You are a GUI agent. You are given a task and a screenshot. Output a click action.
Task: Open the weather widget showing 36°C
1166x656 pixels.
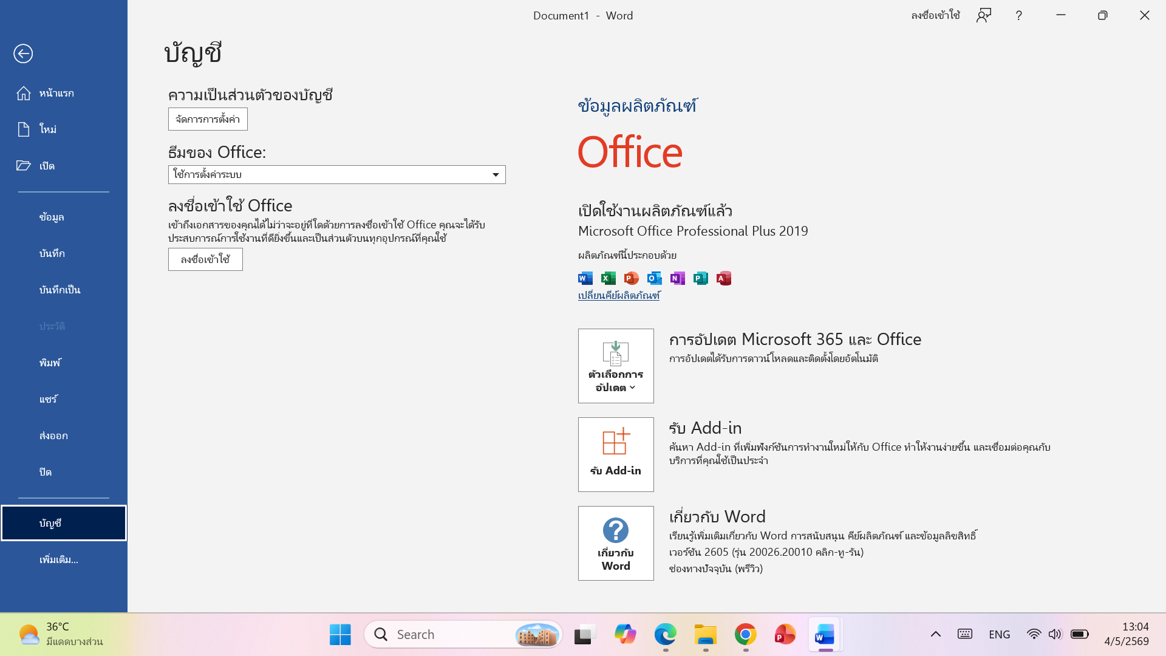pos(61,634)
